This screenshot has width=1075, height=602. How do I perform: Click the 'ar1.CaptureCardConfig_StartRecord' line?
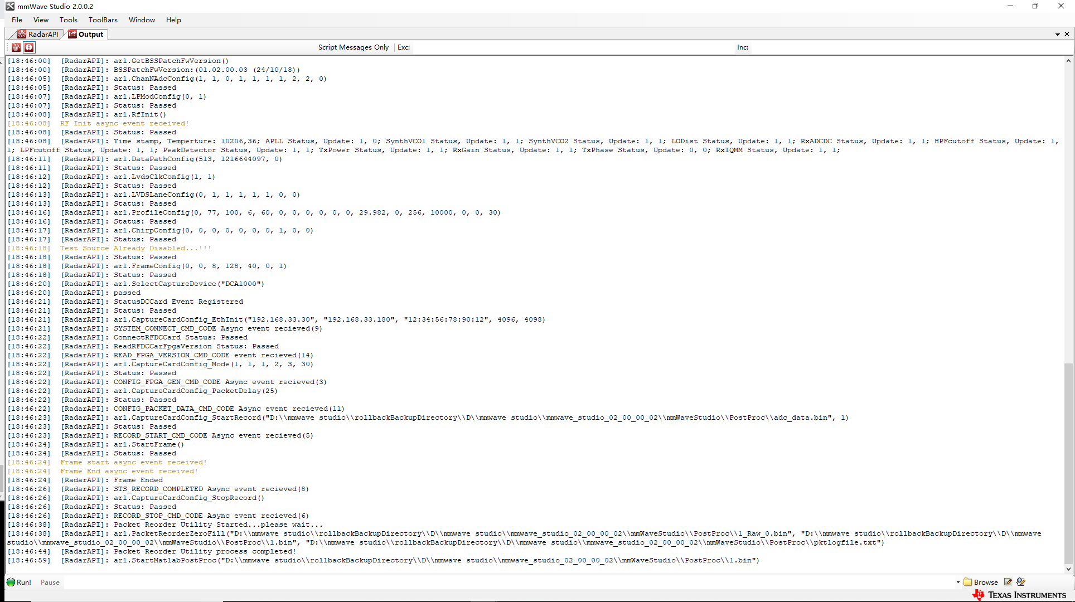(481, 417)
